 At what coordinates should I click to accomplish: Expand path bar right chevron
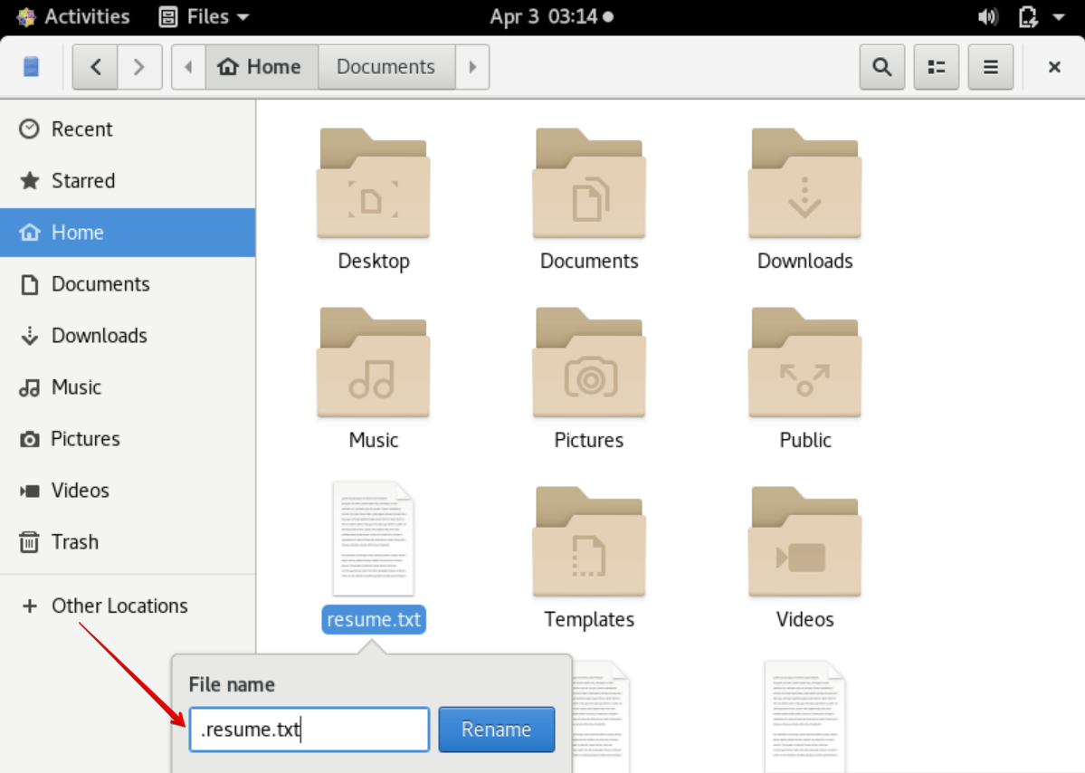(x=472, y=67)
